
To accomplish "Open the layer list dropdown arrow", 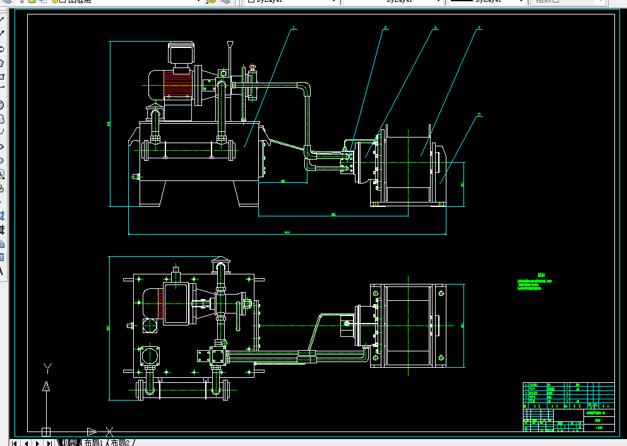I will [198, 2].
